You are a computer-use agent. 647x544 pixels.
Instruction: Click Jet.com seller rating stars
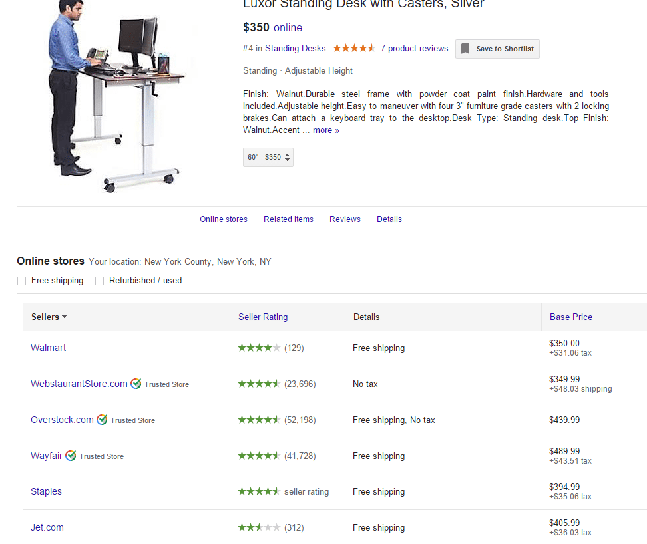259,527
